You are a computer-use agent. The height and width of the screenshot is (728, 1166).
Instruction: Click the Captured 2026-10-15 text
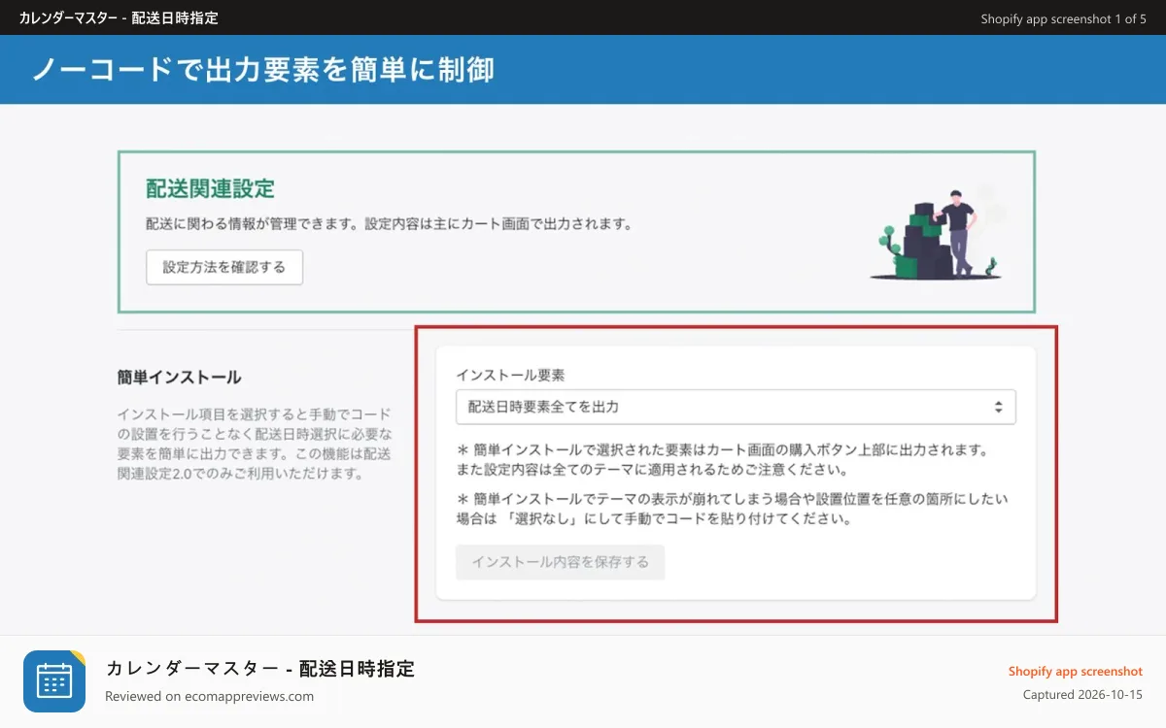coord(1082,695)
